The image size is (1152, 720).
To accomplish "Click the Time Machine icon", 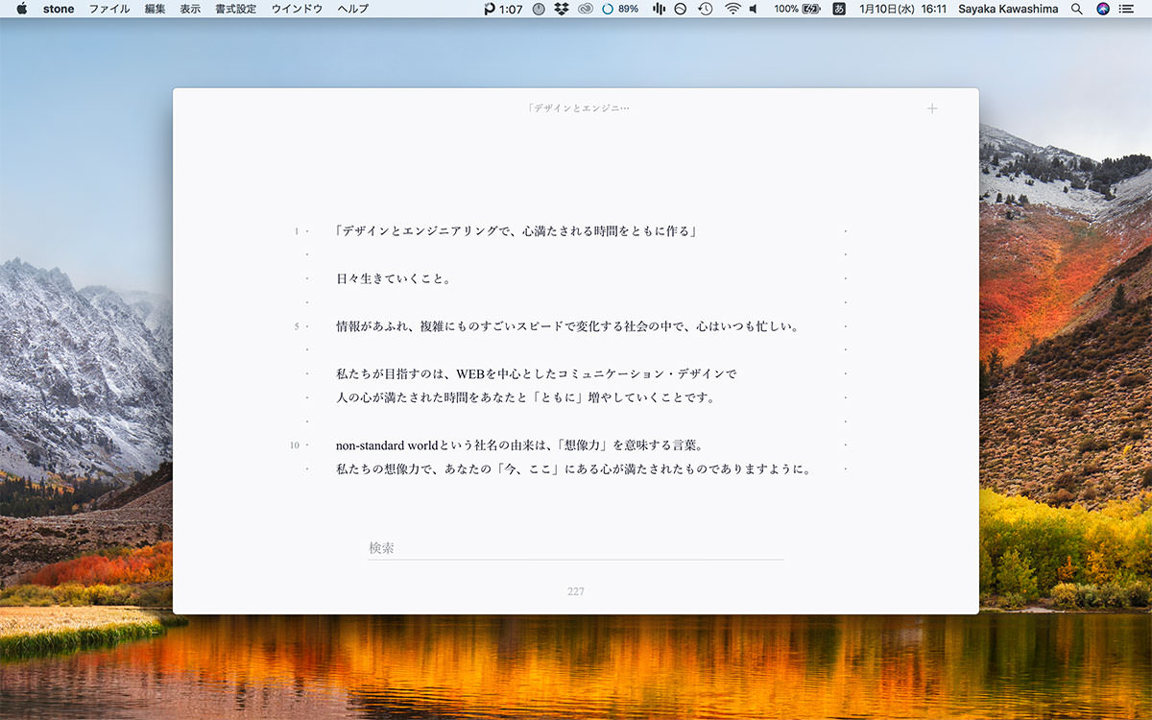I will click(x=706, y=9).
